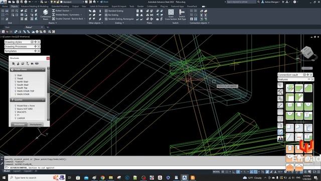Open the Standard workspace combo box
Image resolution: width=321 pixels, height=181 pixels.
point(74,2)
